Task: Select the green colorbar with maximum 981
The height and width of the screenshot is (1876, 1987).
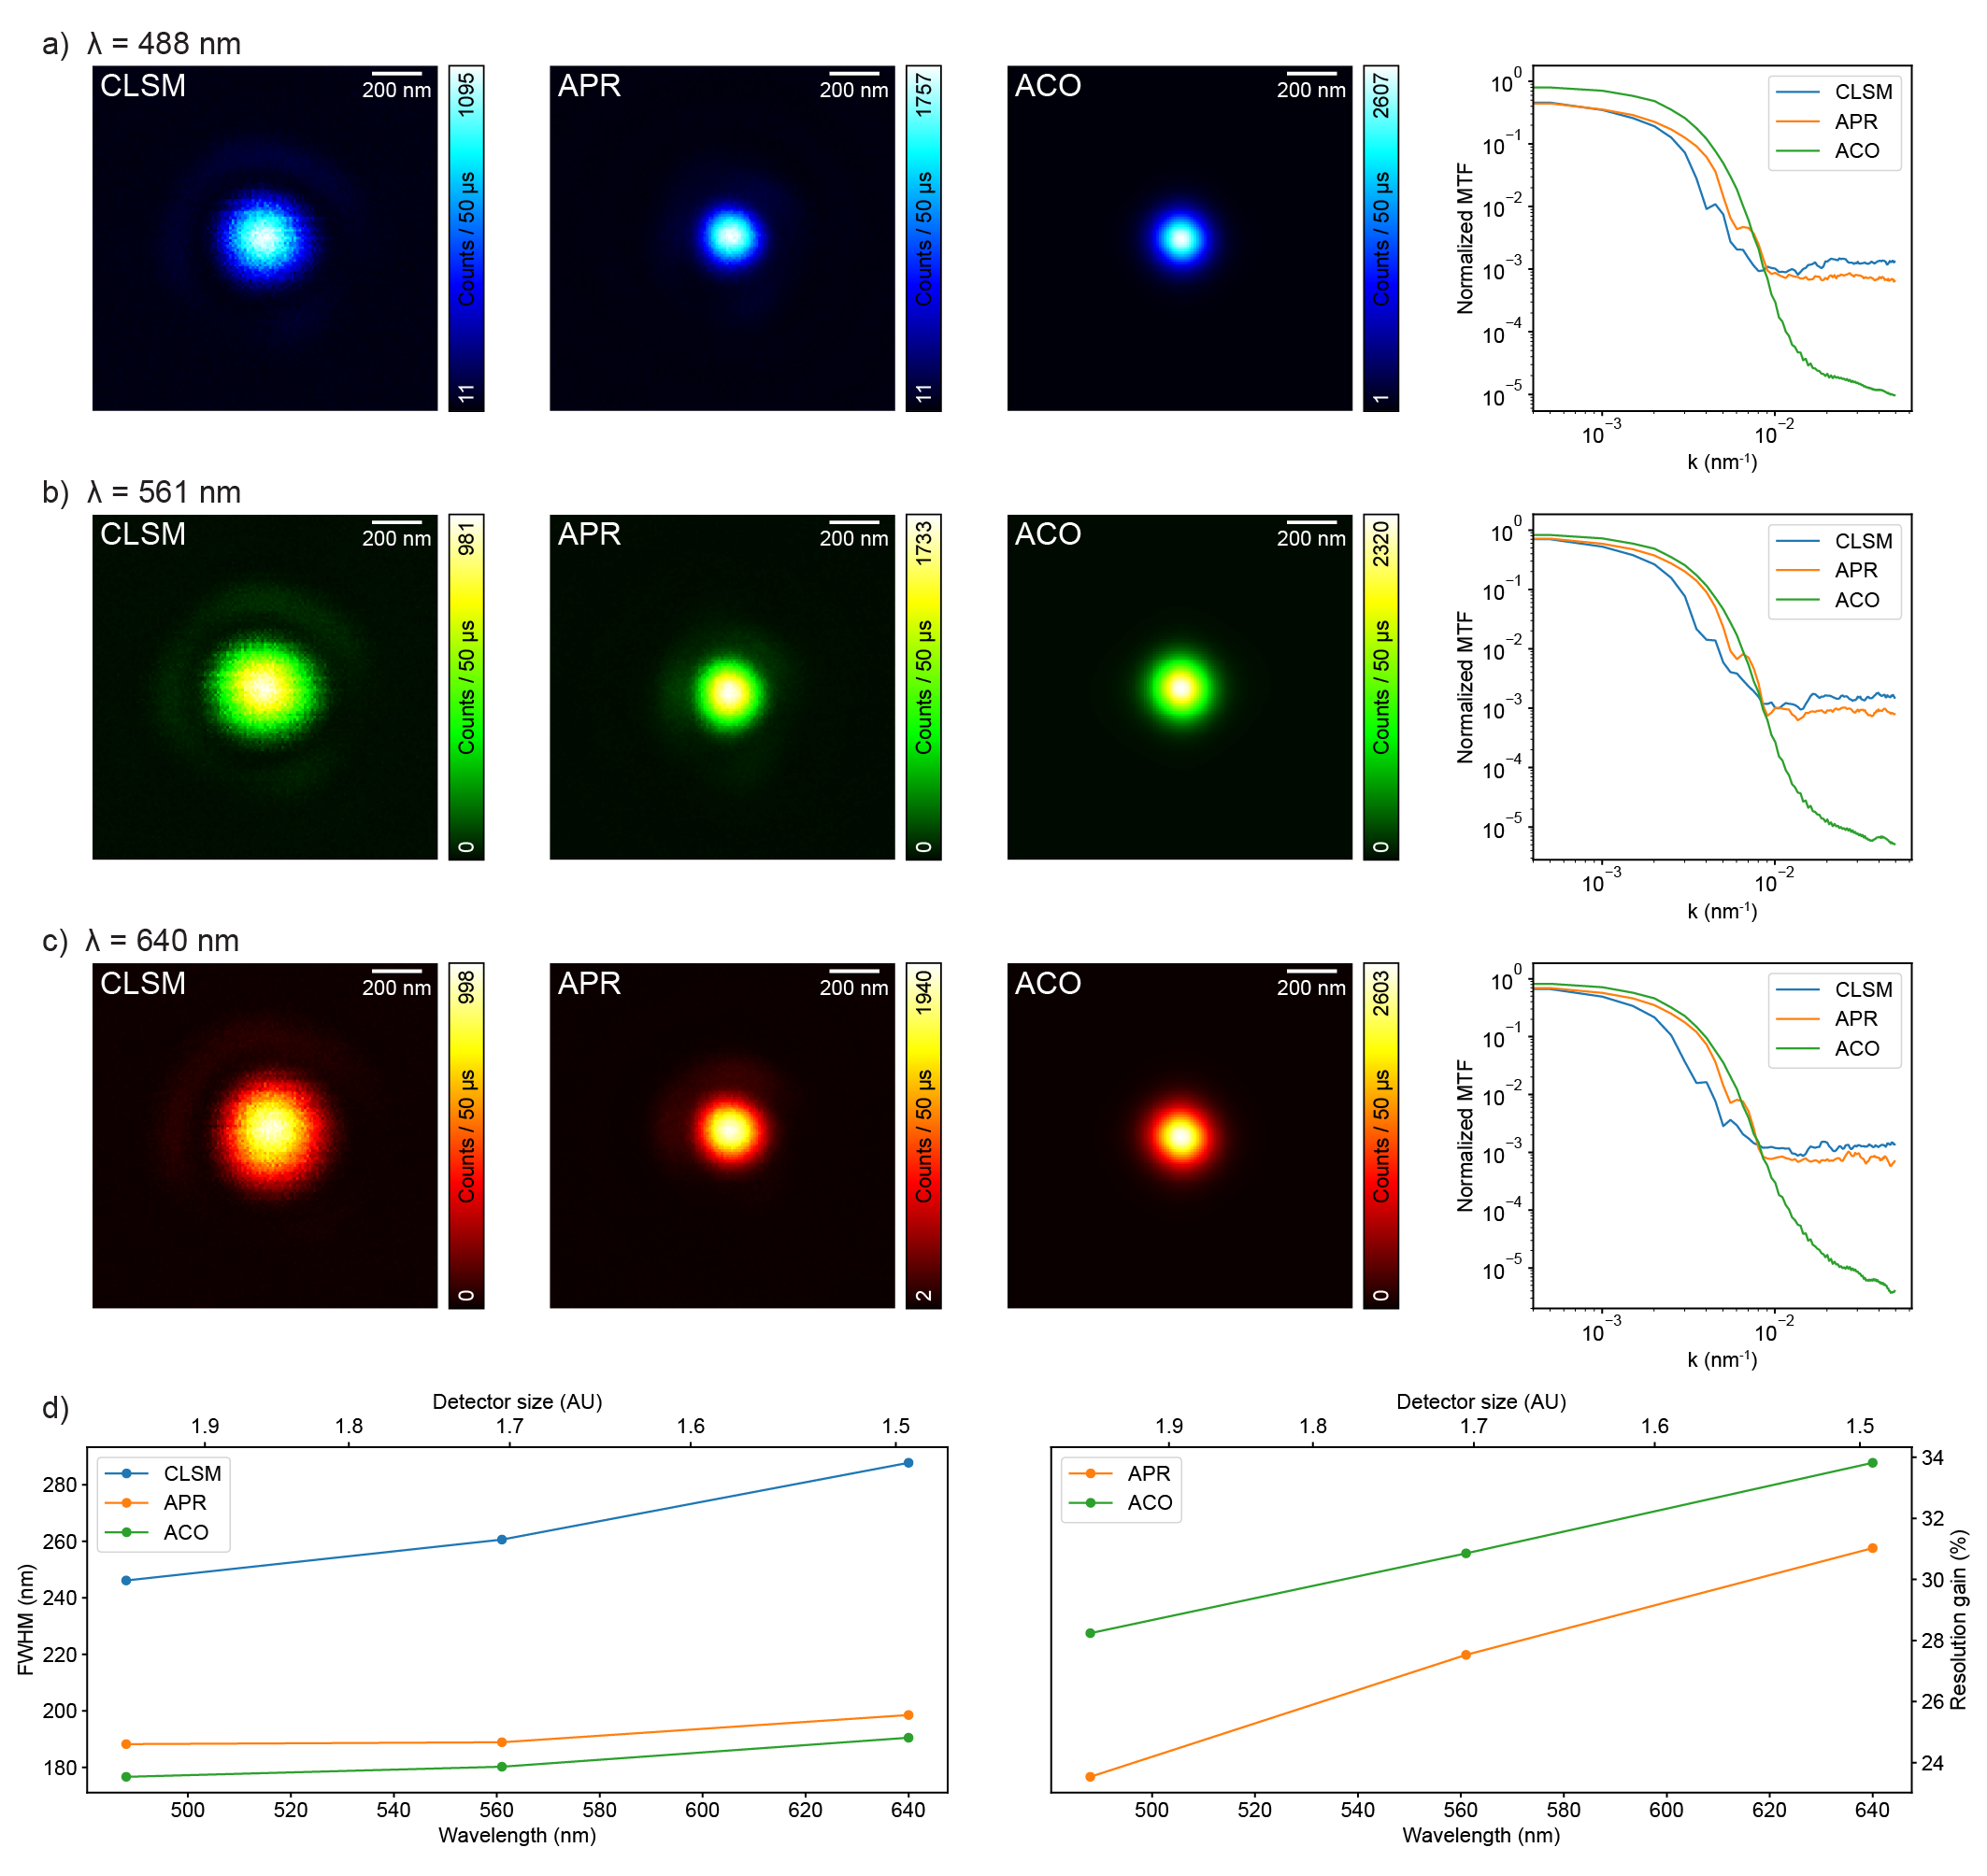Action: 466,687
